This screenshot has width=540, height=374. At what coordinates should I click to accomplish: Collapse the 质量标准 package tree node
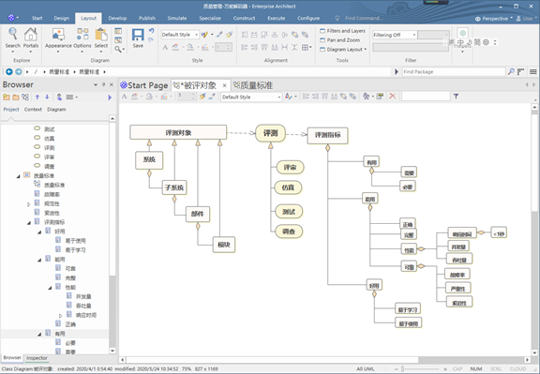coord(18,176)
